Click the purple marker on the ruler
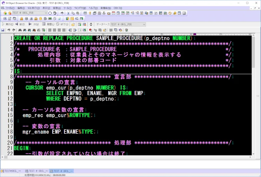The image size is (261, 177). click(195, 34)
